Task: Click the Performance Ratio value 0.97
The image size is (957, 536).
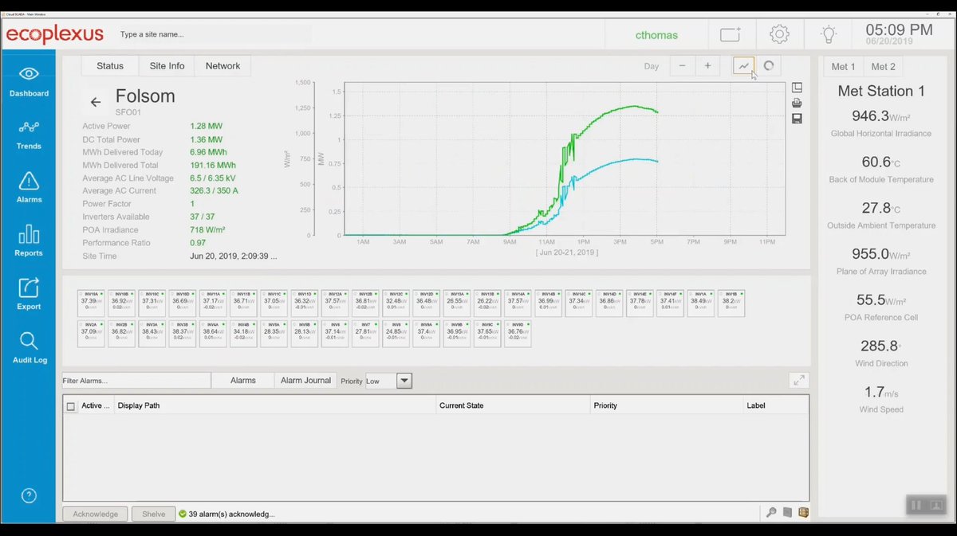Action: tap(198, 244)
